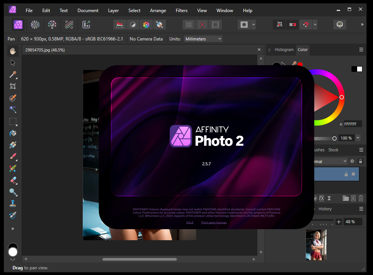Screen dimensions: 373x275
Task: Select the Clone Brush tool
Action: 13,204
